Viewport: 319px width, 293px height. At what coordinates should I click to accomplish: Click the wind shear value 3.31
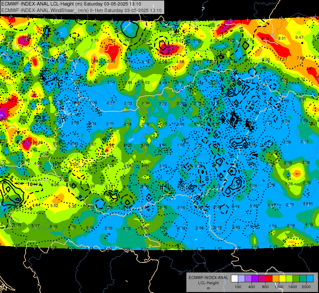[110, 124]
